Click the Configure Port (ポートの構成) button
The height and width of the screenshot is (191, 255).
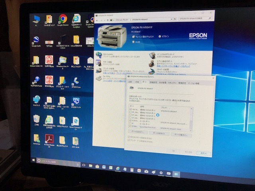pos(181,135)
